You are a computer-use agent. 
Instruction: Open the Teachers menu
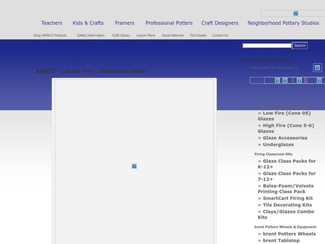pyautogui.click(x=52, y=23)
